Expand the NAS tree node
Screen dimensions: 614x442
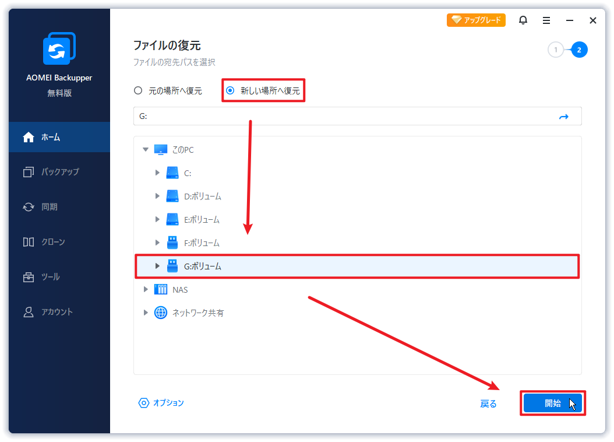pos(146,290)
